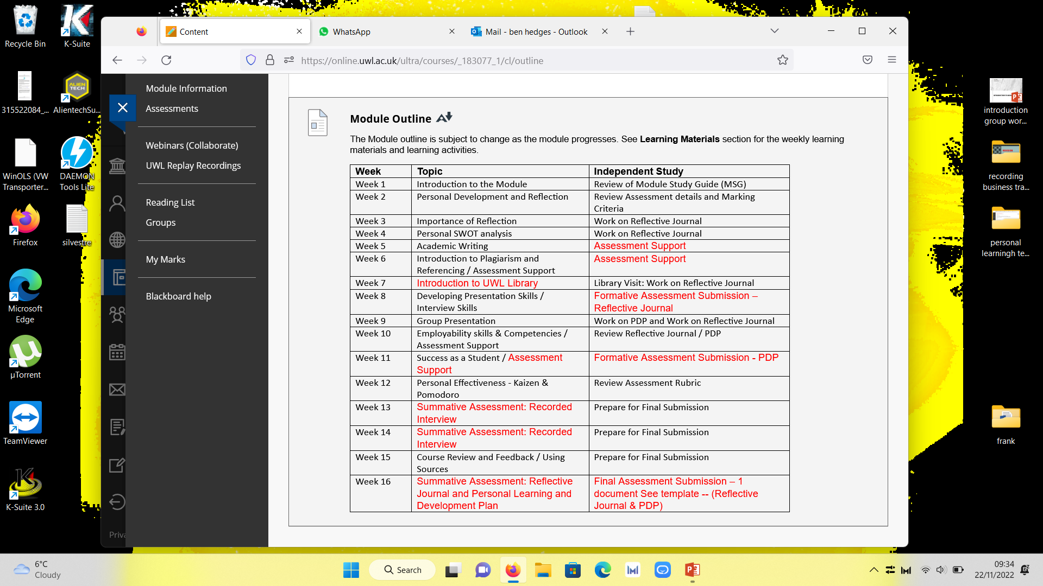The image size is (1043, 586).
Task: Open the Assessments menu item
Action: (x=172, y=109)
